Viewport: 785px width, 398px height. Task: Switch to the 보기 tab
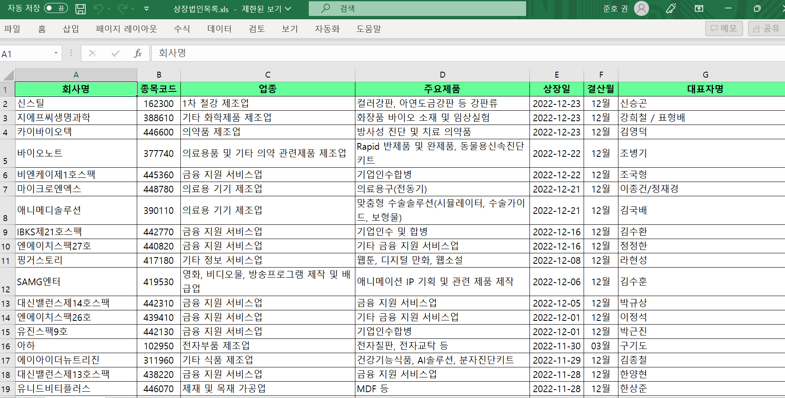[290, 29]
